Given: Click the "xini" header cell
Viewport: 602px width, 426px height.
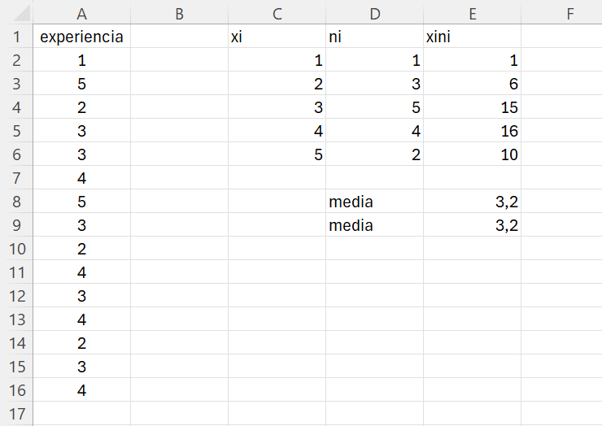Looking at the screenshot, I should [472, 37].
